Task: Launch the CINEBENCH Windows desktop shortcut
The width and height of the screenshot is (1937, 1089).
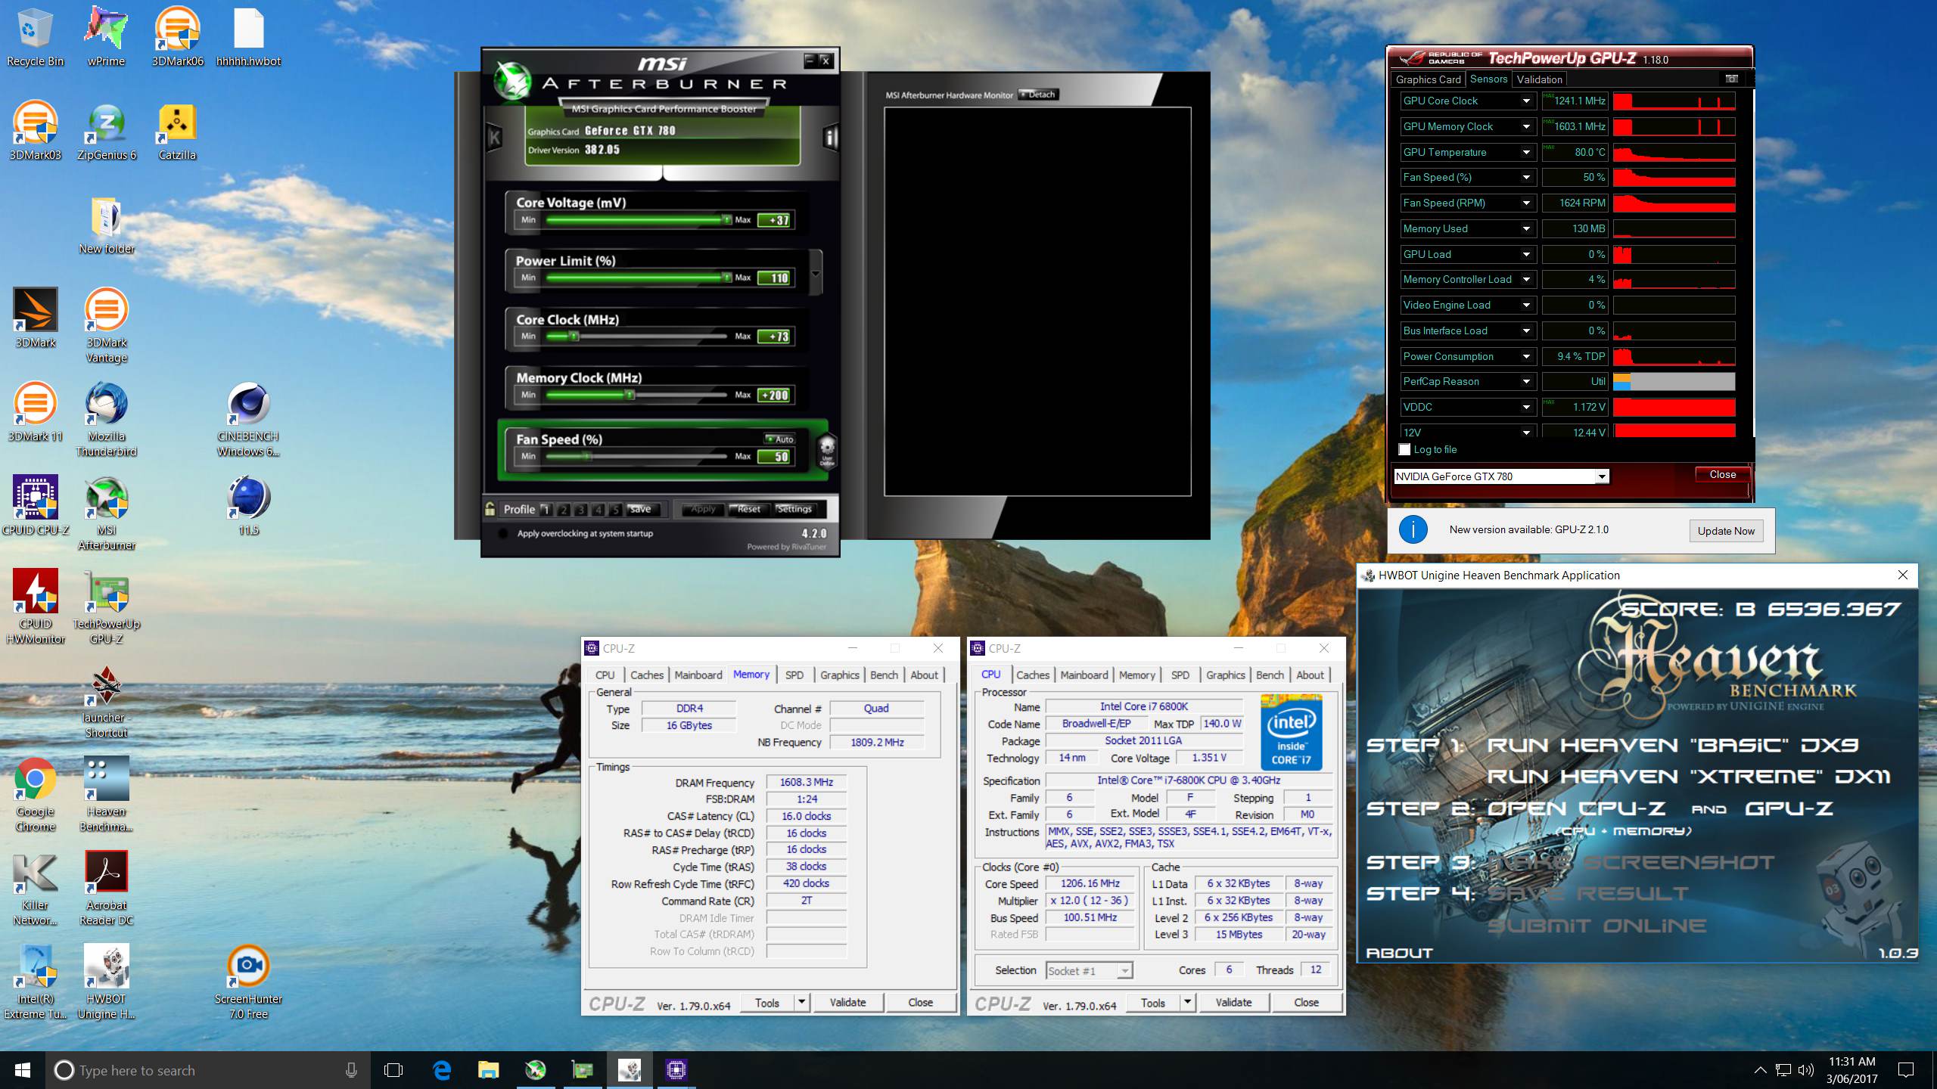Action: [248, 420]
